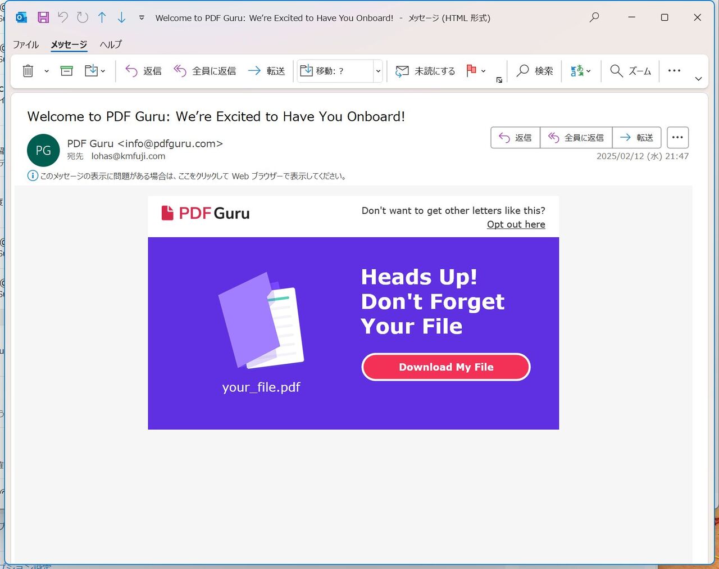Expand the delete options dropdown arrow

[x=47, y=71]
